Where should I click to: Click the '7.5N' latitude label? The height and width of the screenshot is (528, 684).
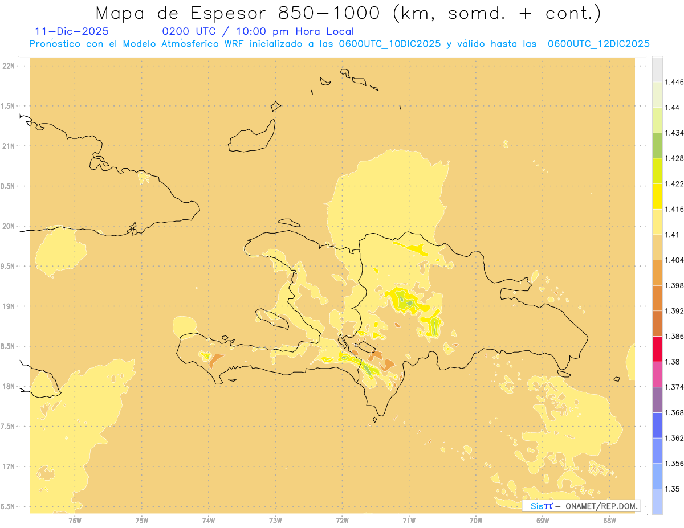pos(9,427)
